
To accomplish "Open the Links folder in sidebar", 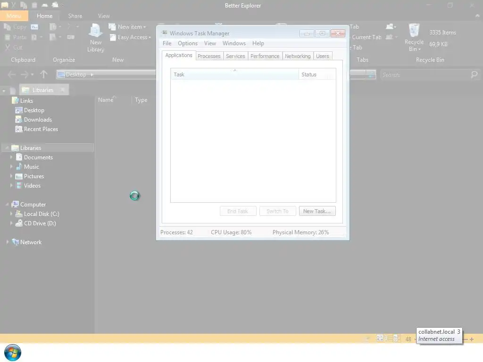I will tap(26, 101).
